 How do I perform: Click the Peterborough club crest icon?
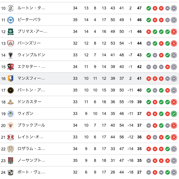pyautogui.click(x=11, y=20)
